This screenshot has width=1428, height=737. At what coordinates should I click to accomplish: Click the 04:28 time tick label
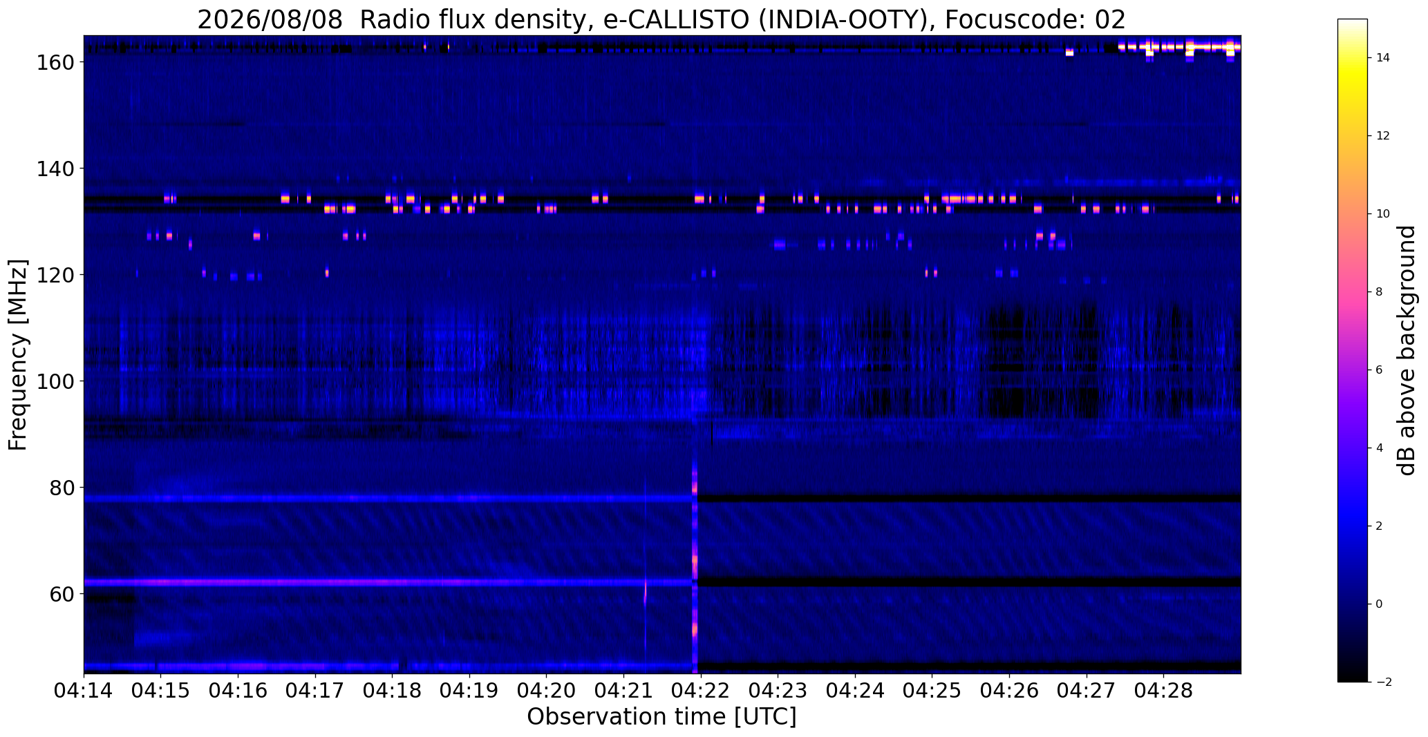point(1163,691)
